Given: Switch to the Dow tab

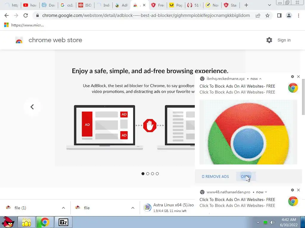Looking at the screenshot, I should pyautogui.click(x=49, y=5).
